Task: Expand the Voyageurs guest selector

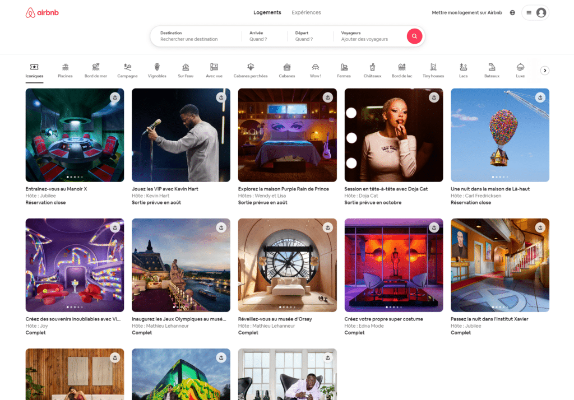Action: 367,36
